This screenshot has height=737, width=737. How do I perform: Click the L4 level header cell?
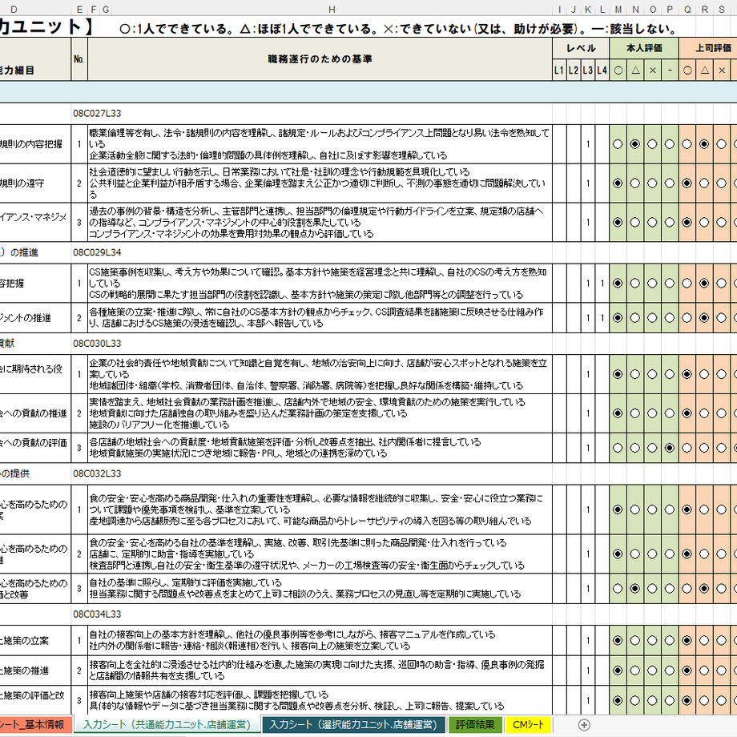(x=602, y=70)
